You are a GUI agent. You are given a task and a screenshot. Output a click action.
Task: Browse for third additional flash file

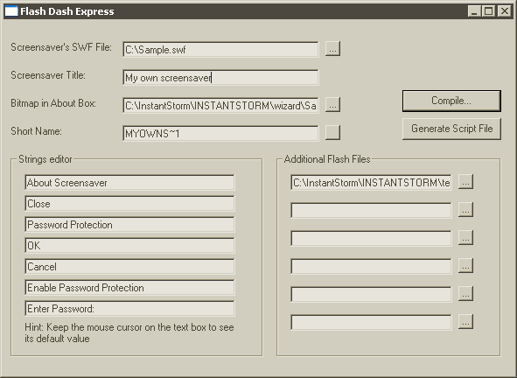pyautogui.click(x=465, y=238)
